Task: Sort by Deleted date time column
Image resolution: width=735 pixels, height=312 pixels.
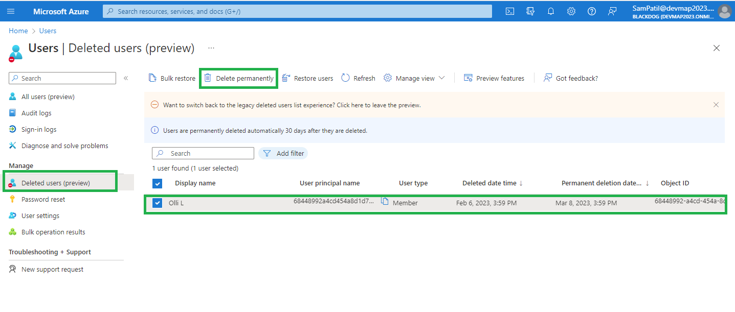Action: click(492, 183)
